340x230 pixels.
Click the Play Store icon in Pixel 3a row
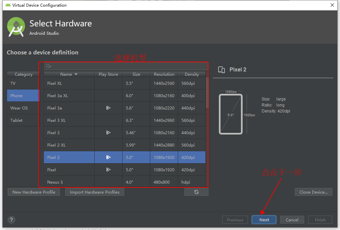[108, 108]
